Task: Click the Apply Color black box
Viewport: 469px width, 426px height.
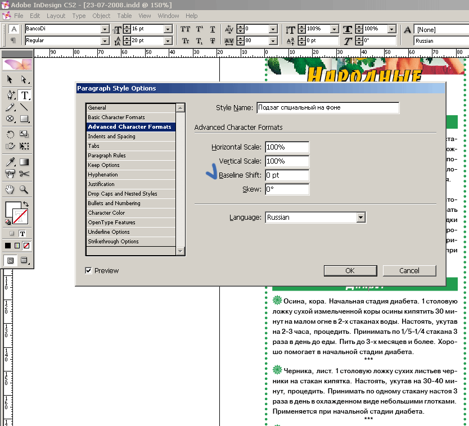Action: coord(8,246)
